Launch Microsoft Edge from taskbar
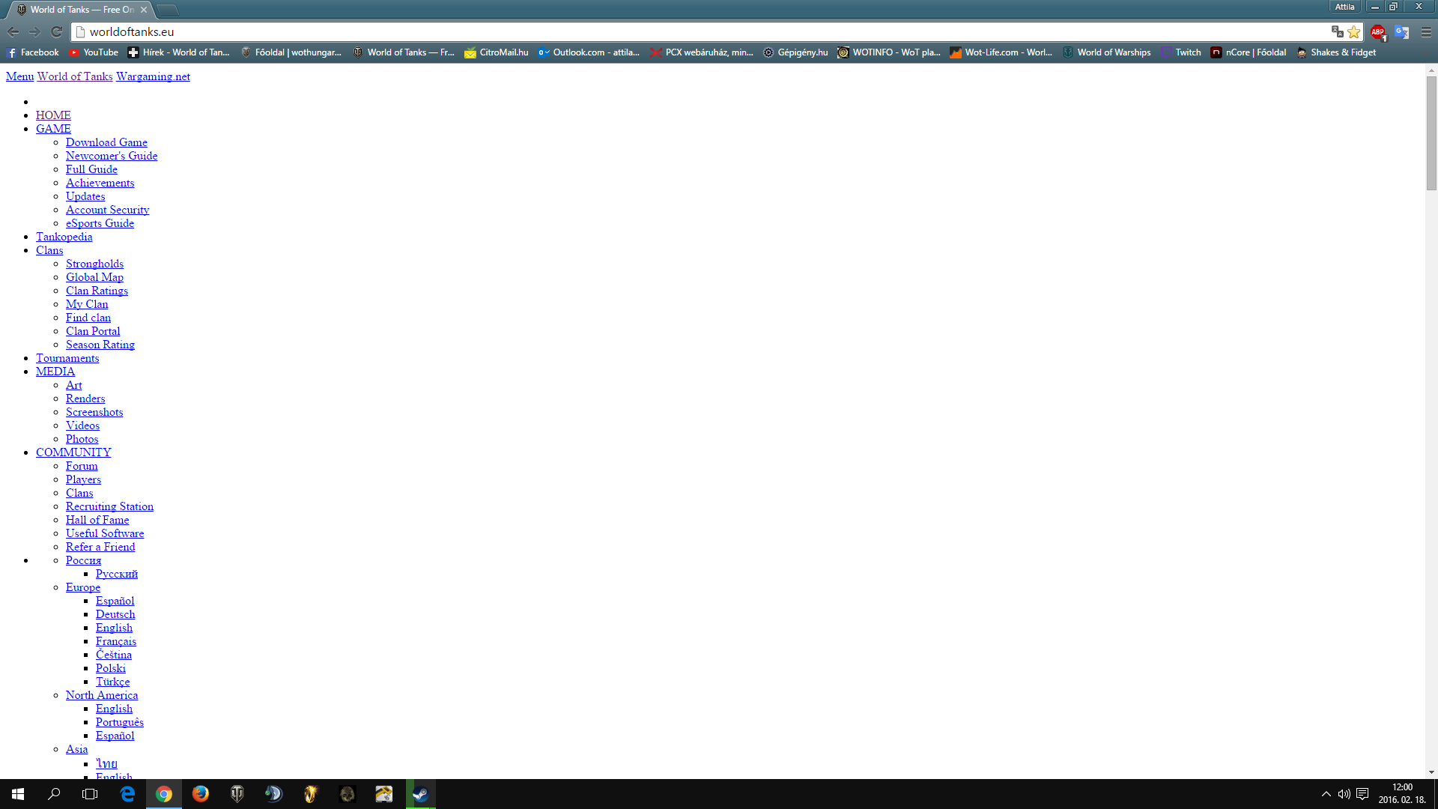 [x=127, y=794]
